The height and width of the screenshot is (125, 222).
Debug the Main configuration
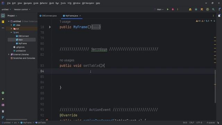[173, 9]
